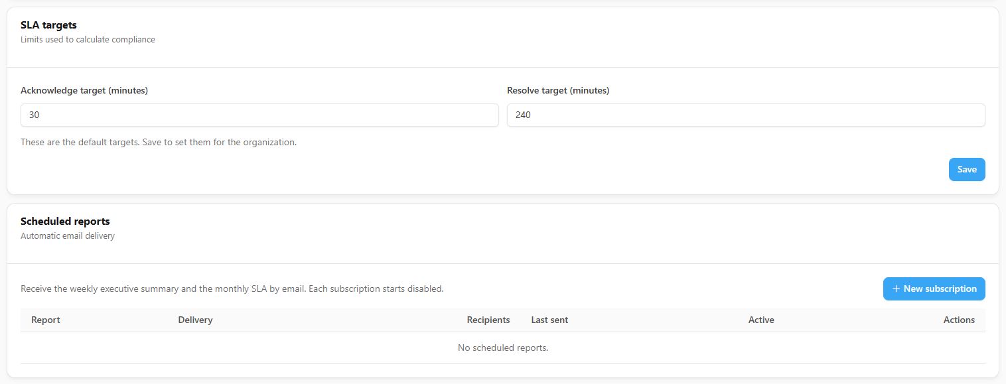Click the plus icon in New subscription
1006x384 pixels.
(x=896, y=288)
